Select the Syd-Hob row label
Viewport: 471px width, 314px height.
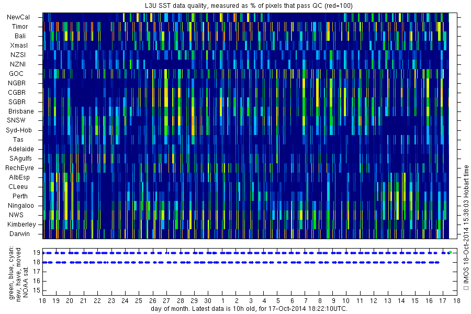coord(19,130)
